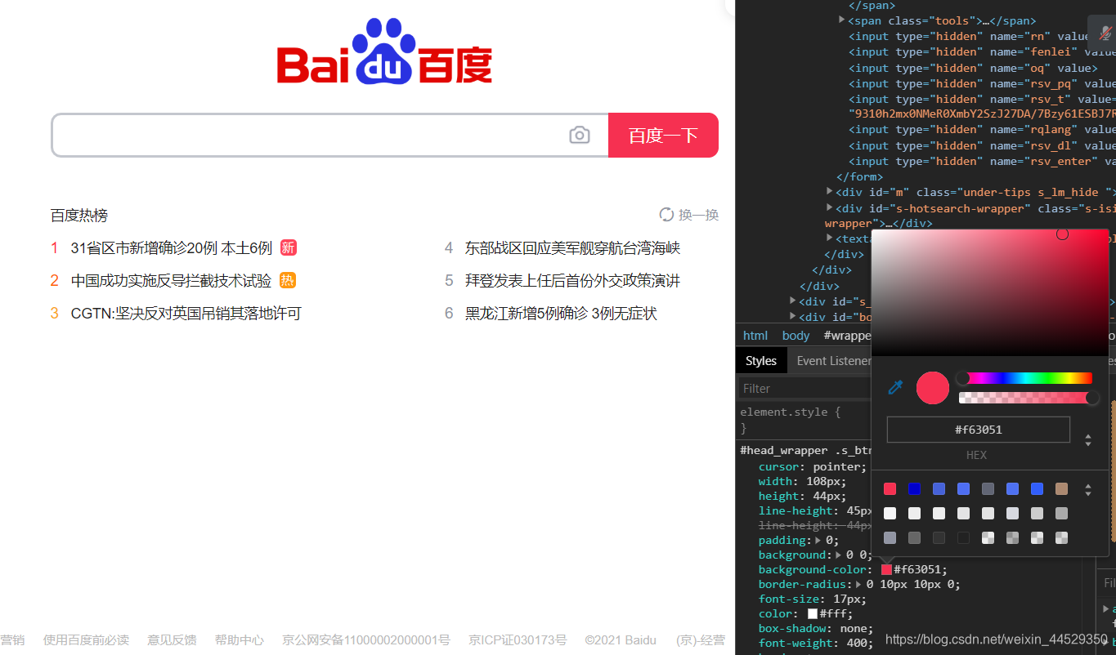Select the red swatch in the palette grid
The width and height of the screenshot is (1116, 655).
(890, 488)
